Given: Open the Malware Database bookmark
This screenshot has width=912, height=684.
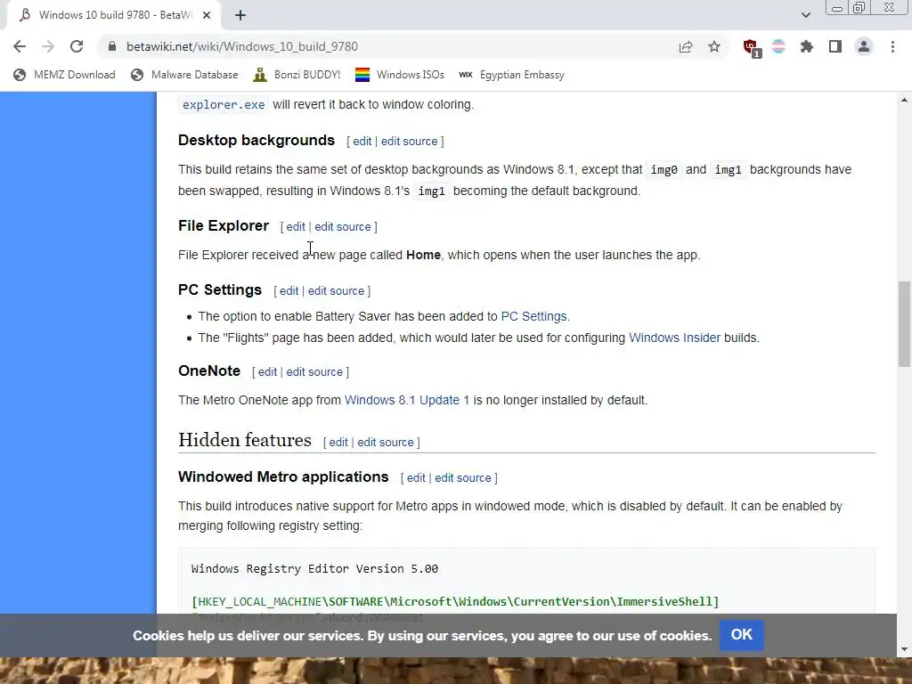Looking at the screenshot, I should coord(184,75).
